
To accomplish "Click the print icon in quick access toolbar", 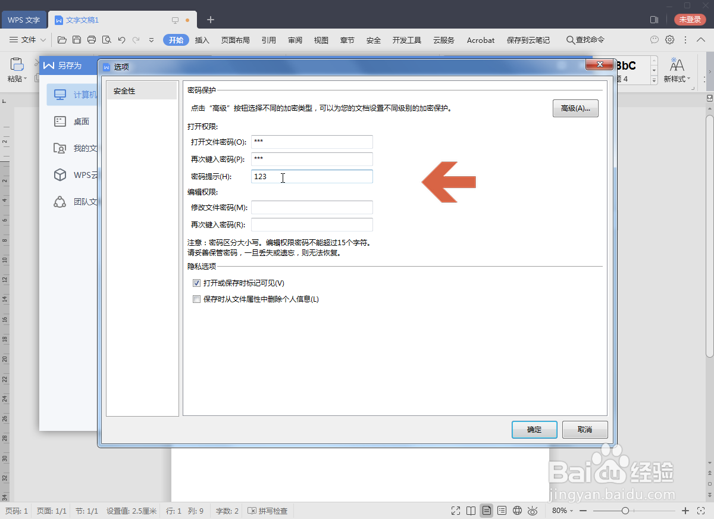I will pos(92,40).
